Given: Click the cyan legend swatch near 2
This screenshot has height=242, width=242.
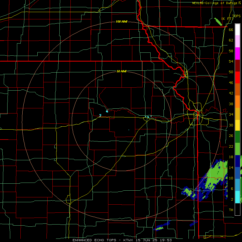Looking at the screenshot, I should (x=237, y=197).
